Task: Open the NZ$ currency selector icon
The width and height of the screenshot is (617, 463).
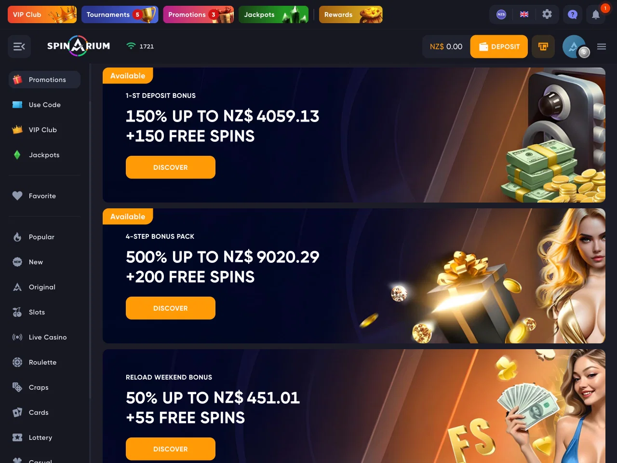Action: pyautogui.click(x=501, y=14)
